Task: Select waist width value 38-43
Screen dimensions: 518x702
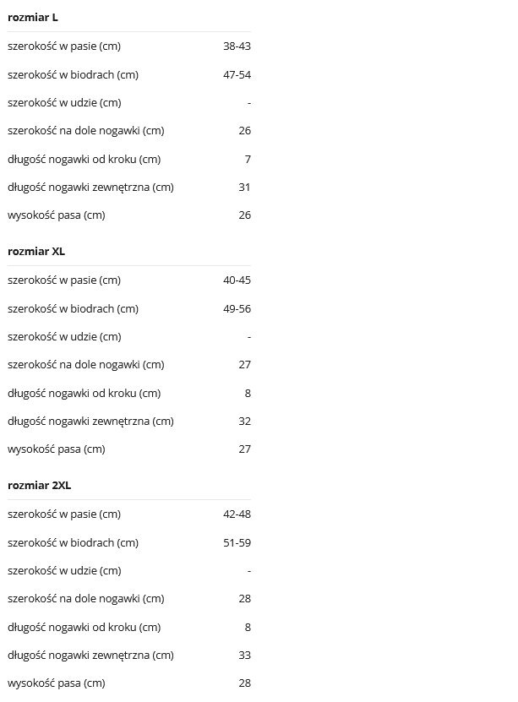Action: pyautogui.click(x=237, y=46)
